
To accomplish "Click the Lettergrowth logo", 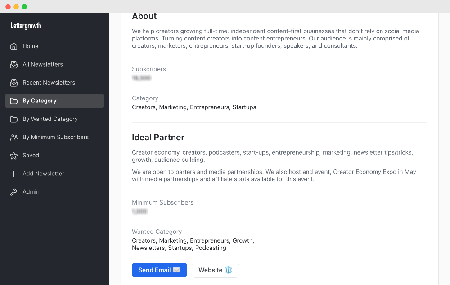I will pos(26,26).
